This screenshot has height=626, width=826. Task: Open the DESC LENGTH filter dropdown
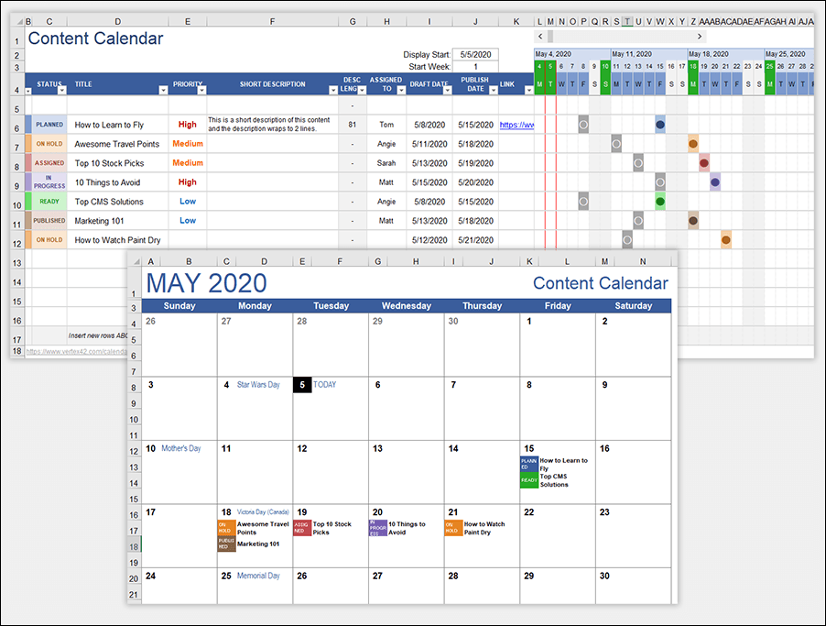(362, 90)
